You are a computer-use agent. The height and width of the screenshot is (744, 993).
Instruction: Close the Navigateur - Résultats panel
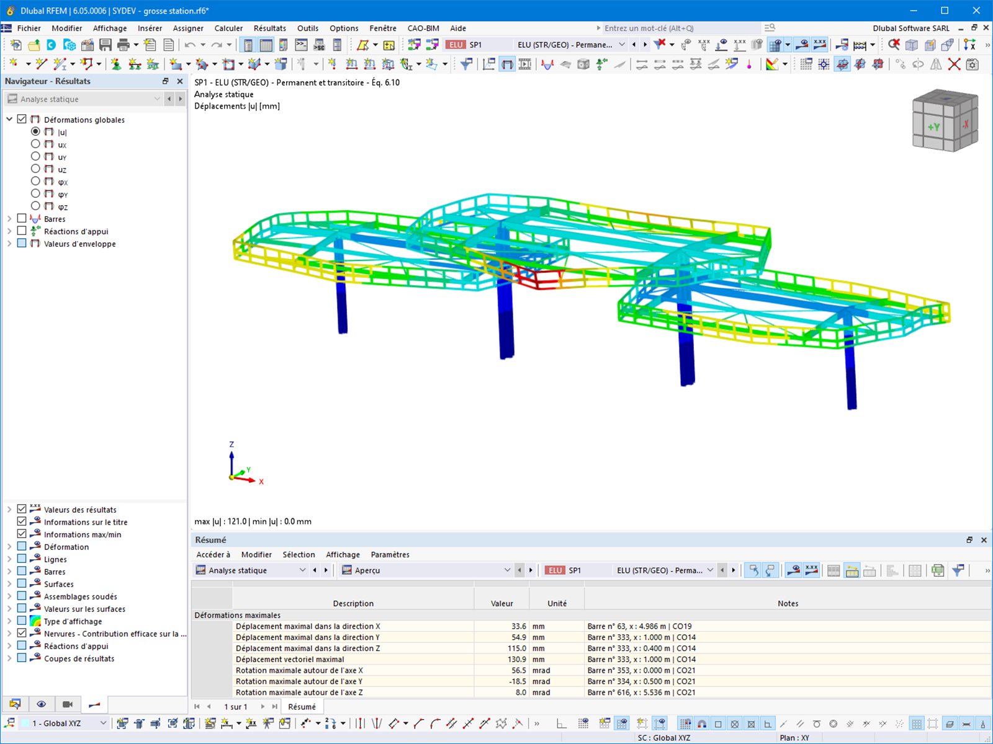[x=180, y=81]
